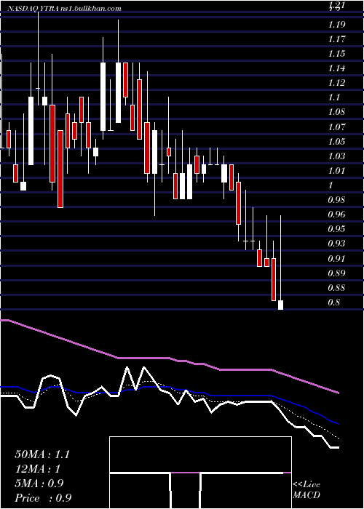Click the 1.1 price axis label
Image resolution: width=364 pixels, height=509 pixels.
(334, 97)
